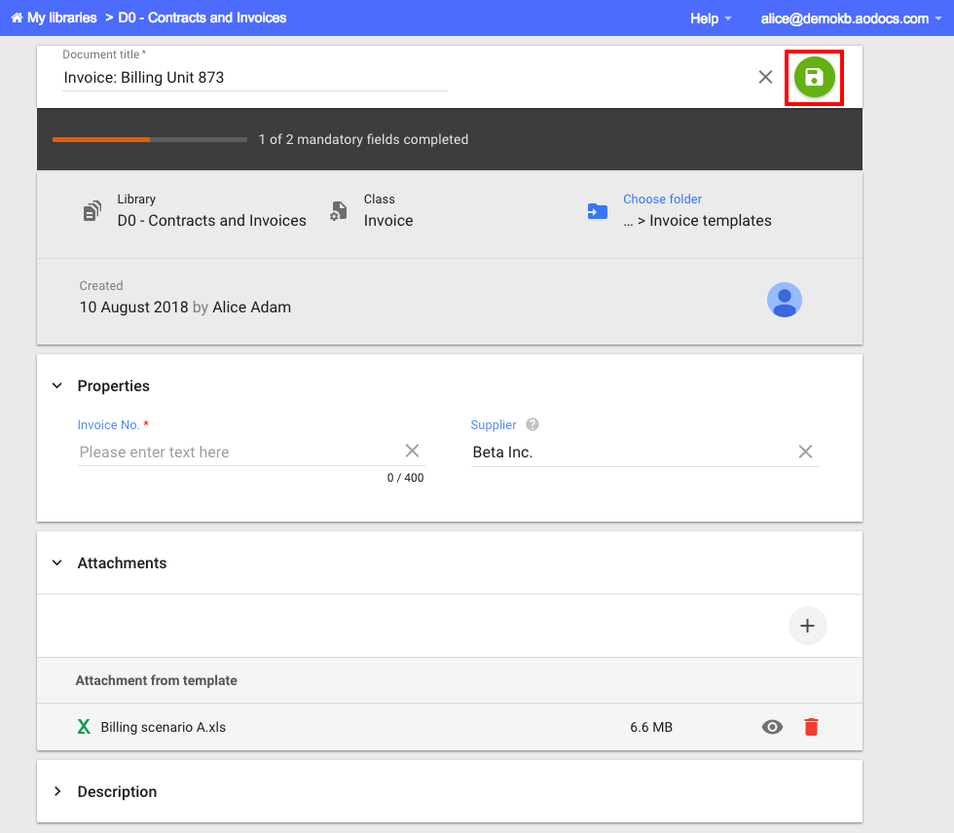
Task: Open D0 - Contracts and Invoices breadcrumb
Action: pos(202,18)
